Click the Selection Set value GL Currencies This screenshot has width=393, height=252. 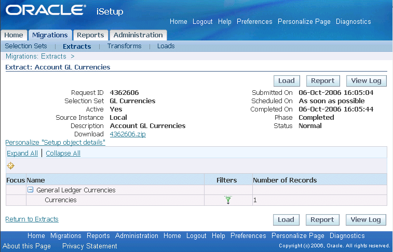(132, 101)
